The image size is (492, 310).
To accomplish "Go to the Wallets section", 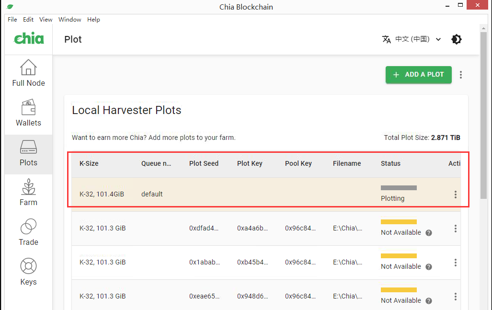I will [x=28, y=113].
